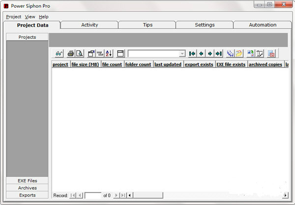Jump to first record arrow icon
Image resolution: width=295 pixels, height=205 pixels.
click(192, 54)
